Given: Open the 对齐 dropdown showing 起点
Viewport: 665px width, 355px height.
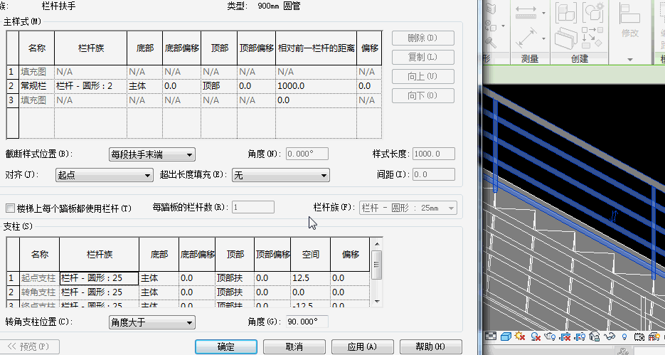Looking at the screenshot, I should point(105,175).
